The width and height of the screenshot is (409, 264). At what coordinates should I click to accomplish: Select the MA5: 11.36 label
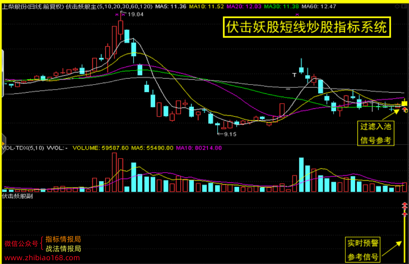coord(171,6)
